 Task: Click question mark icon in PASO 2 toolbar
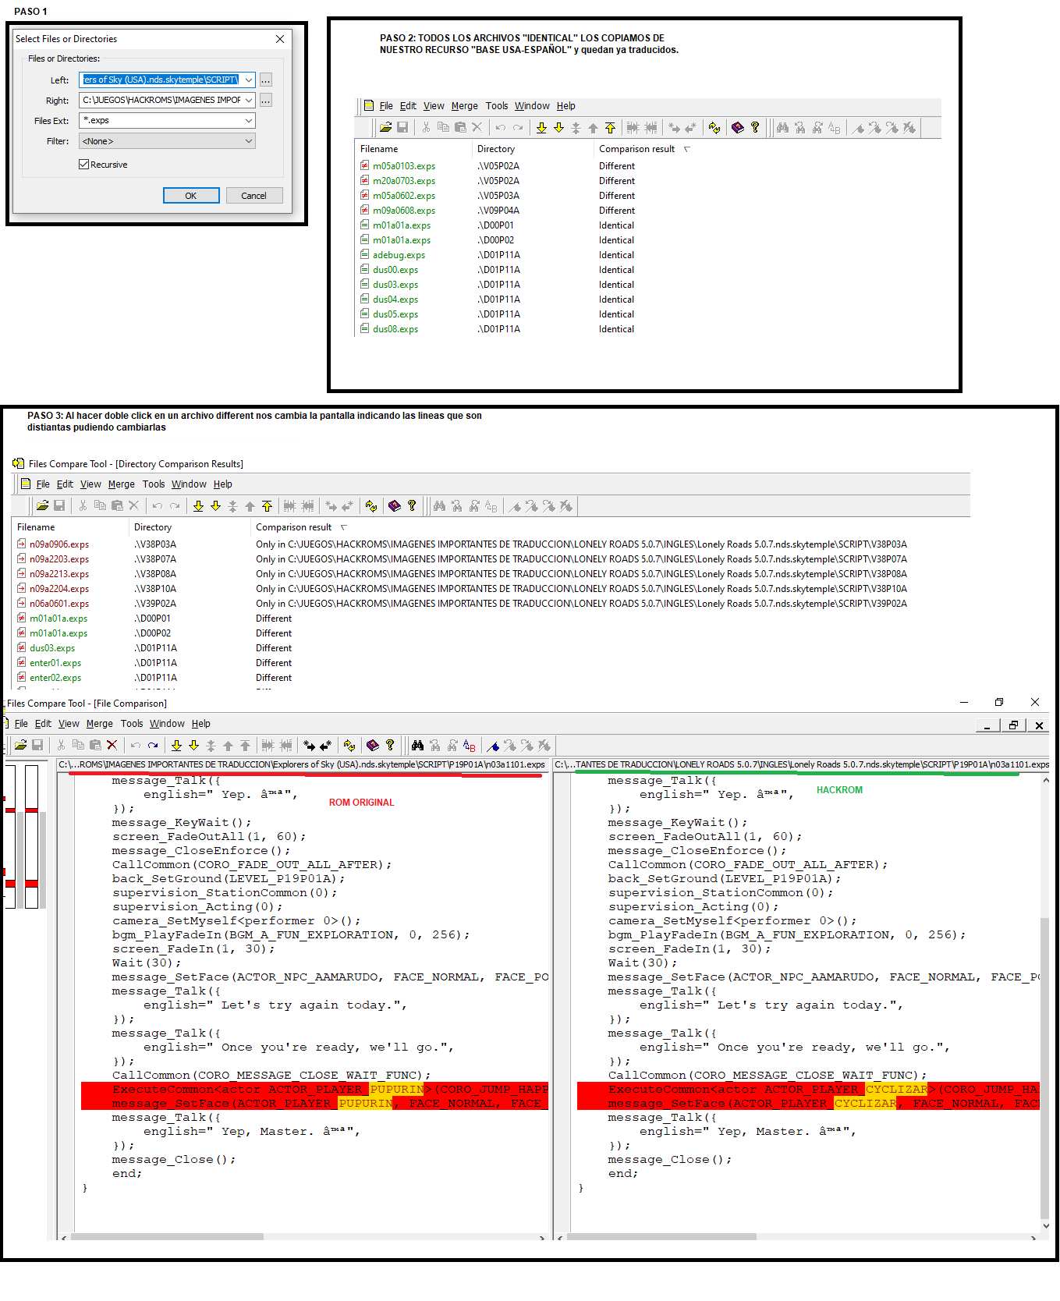click(x=755, y=127)
